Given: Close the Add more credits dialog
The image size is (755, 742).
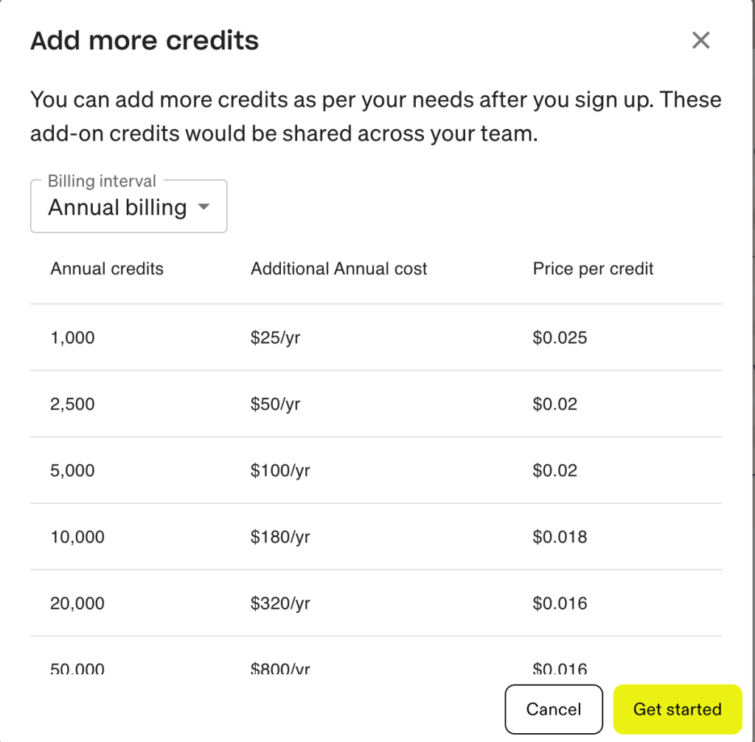Looking at the screenshot, I should coord(700,41).
